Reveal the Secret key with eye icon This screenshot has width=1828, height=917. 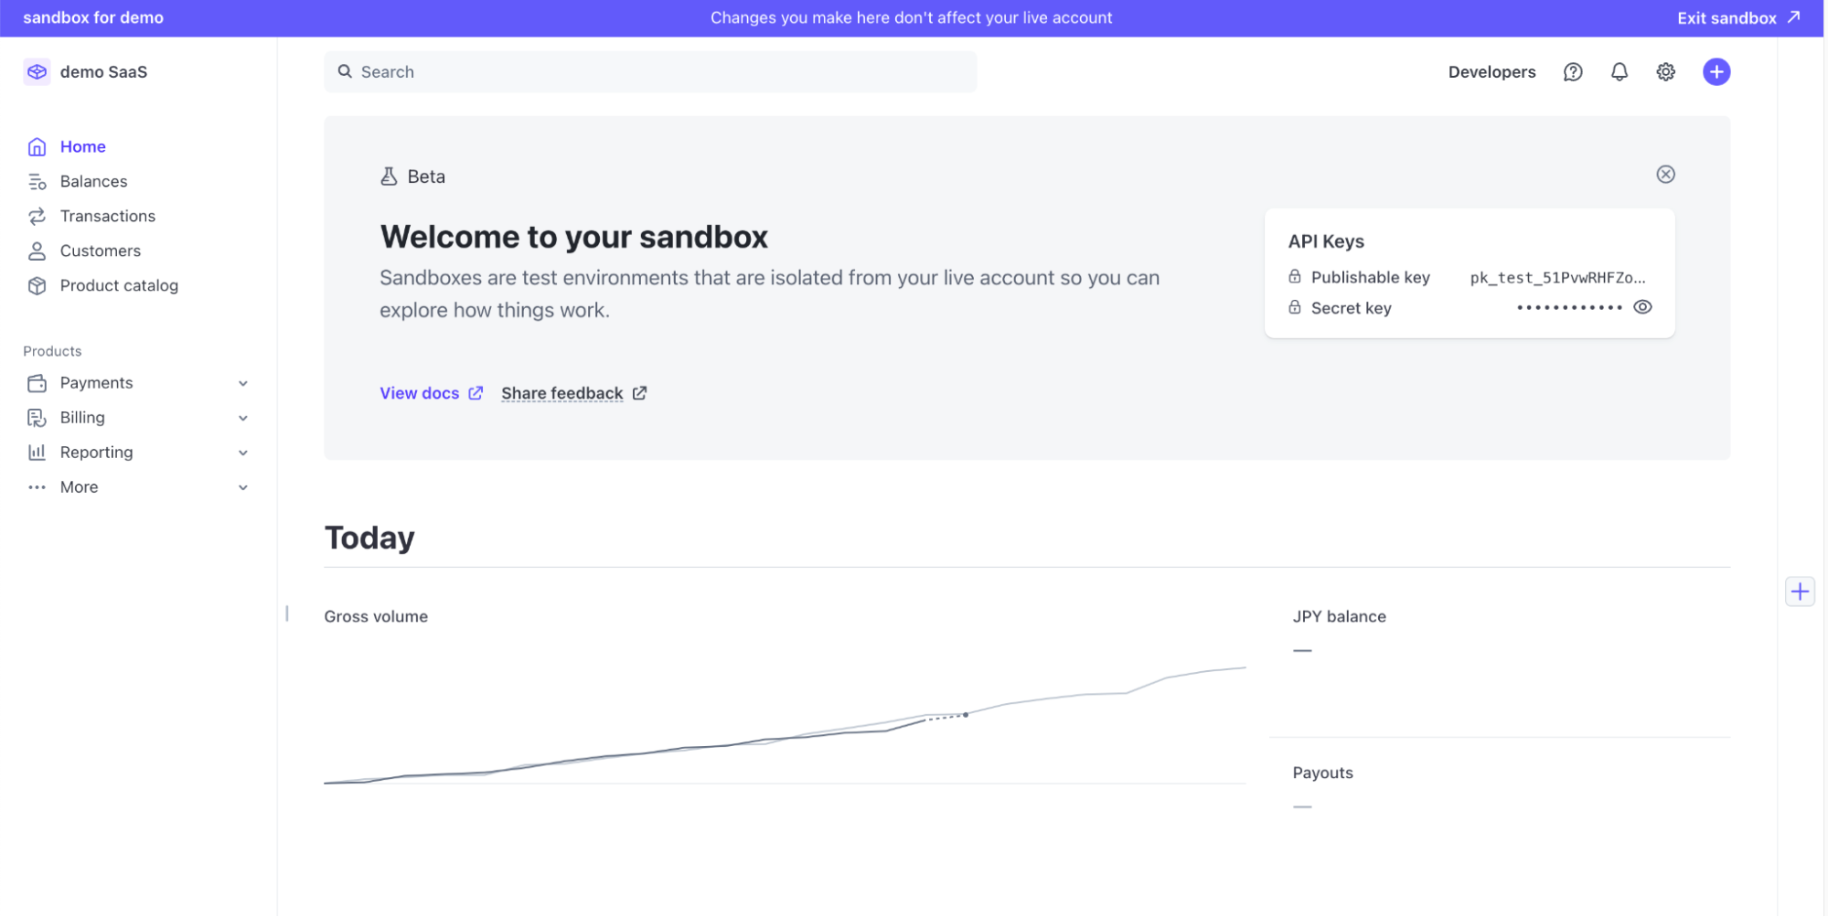click(x=1641, y=307)
